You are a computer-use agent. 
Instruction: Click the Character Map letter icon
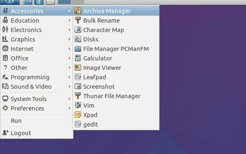(78, 30)
